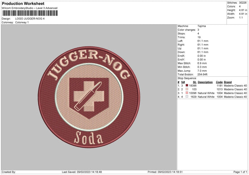249x175 pixels.
Task: Click the 'St.' column header
Action: coord(195,82)
